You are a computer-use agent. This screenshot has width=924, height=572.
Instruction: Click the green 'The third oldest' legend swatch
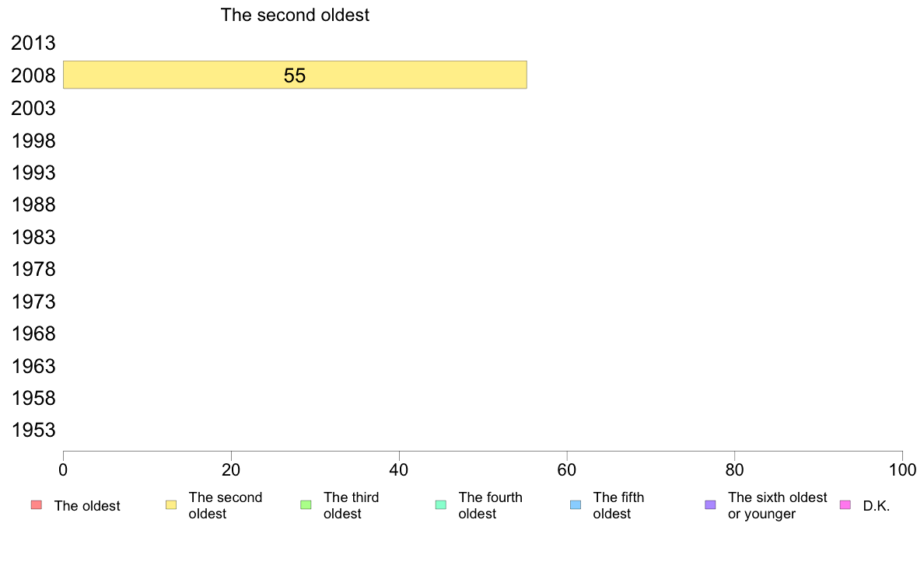coord(306,505)
